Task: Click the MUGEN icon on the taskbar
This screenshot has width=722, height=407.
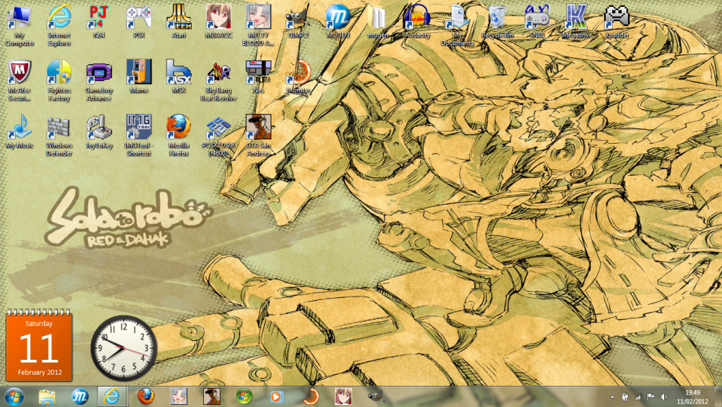Action: [80, 396]
